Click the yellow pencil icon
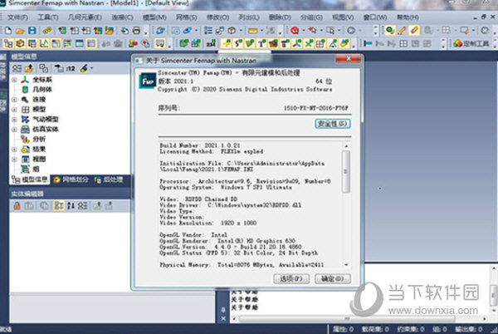 click(402, 31)
